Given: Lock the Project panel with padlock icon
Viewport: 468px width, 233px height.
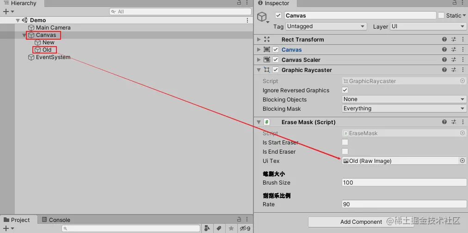Looking at the screenshot, I should tap(239, 220).
